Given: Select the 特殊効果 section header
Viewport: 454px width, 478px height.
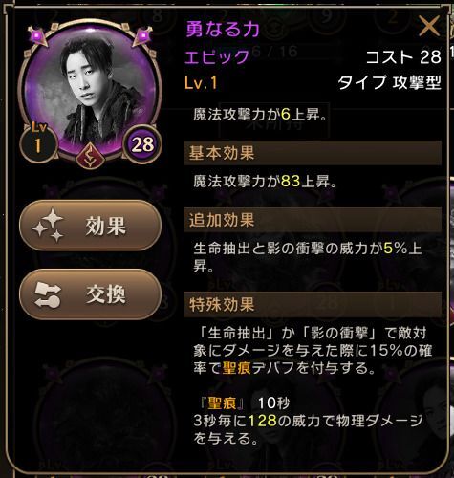Looking at the screenshot, I should (313, 304).
